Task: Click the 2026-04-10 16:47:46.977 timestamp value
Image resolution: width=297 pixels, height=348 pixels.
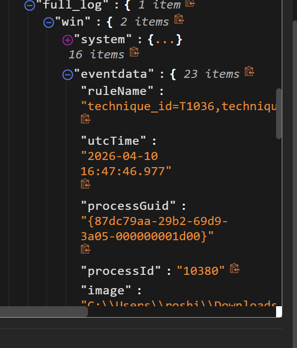Action: (126, 164)
